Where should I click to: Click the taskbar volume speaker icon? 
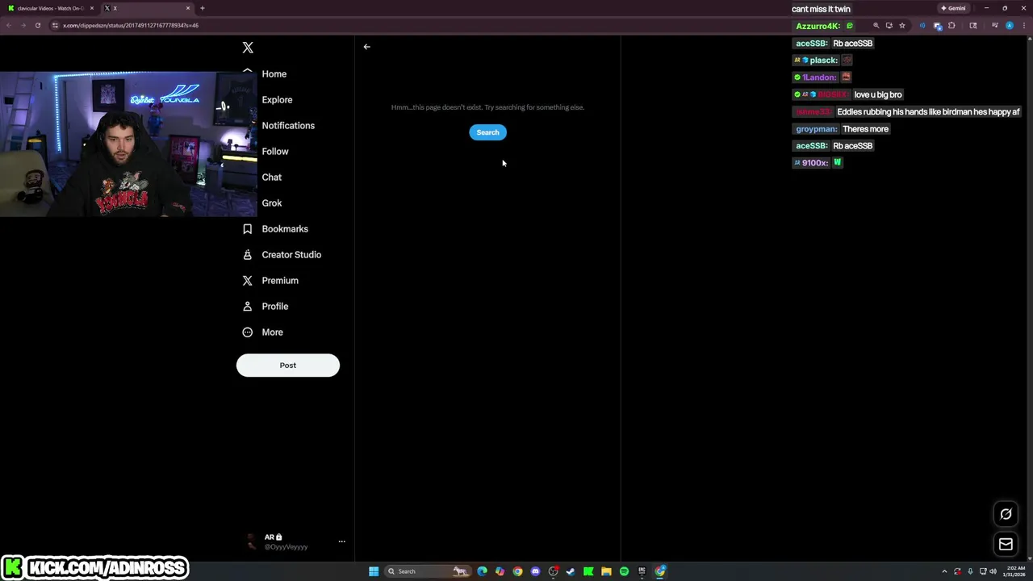pos(993,571)
